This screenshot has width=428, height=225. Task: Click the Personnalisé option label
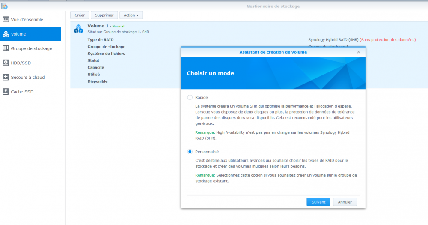point(207,152)
